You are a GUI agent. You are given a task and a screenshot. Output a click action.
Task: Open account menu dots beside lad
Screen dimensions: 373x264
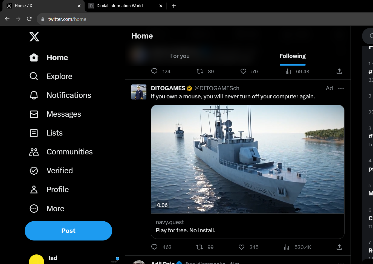click(x=114, y=262)
